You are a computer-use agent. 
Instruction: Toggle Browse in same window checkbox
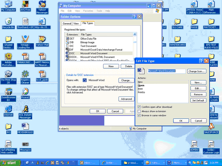click(x=139, y=116)
